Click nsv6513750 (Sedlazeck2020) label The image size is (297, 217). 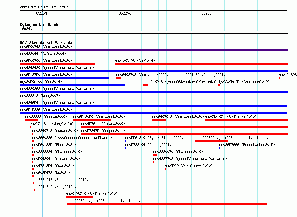click(46, 75)
